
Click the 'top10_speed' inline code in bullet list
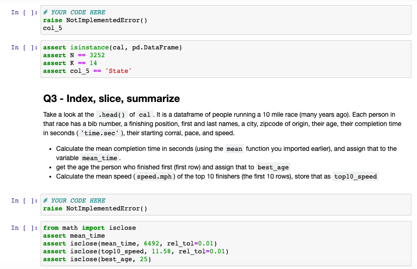pos(356,177)
